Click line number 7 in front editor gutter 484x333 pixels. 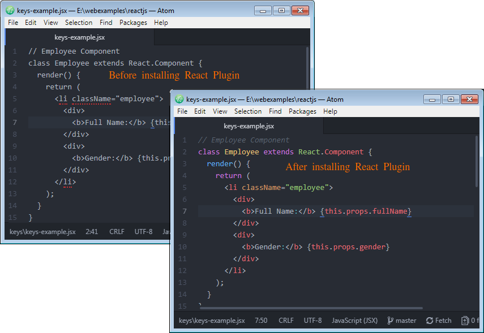(x=185, y=211)
